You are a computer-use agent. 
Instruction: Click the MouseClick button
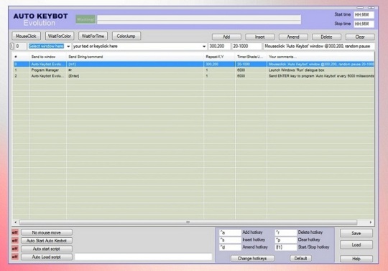[27, 36]
